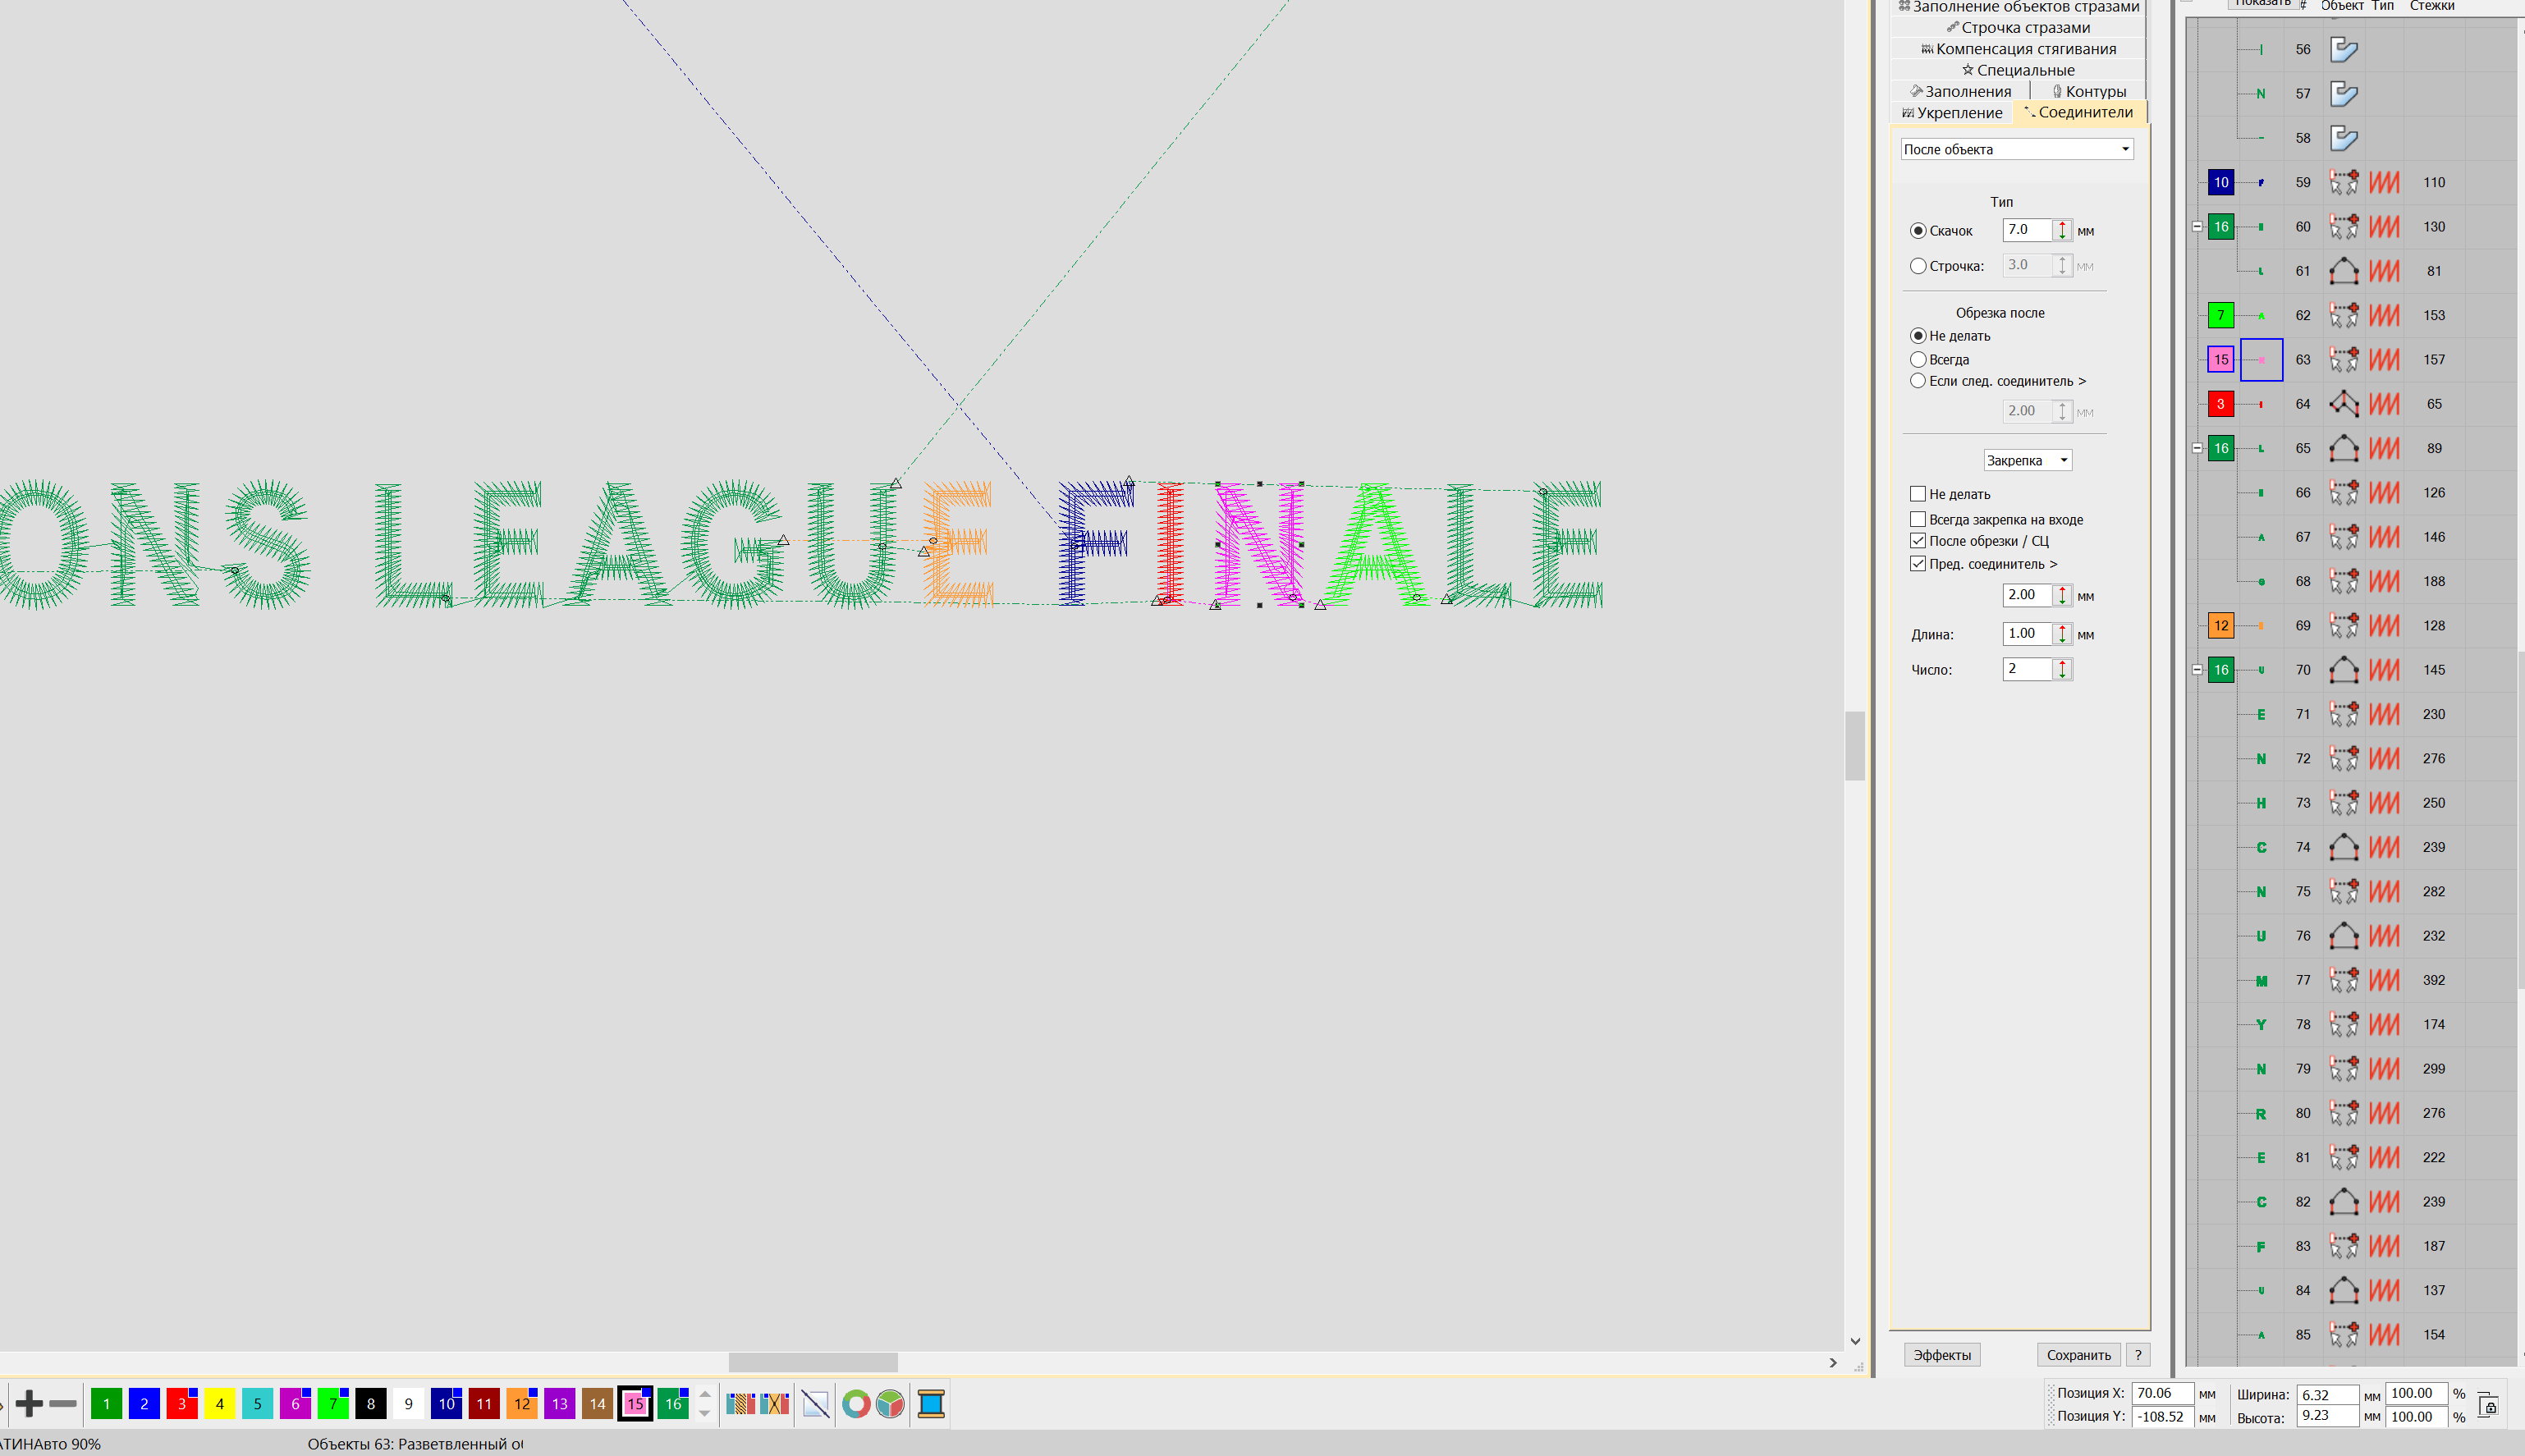Open the Строчка стразами tab
This screenshot has width=2525, height=1456.
pyautogui.click(x=2018, y=28)
